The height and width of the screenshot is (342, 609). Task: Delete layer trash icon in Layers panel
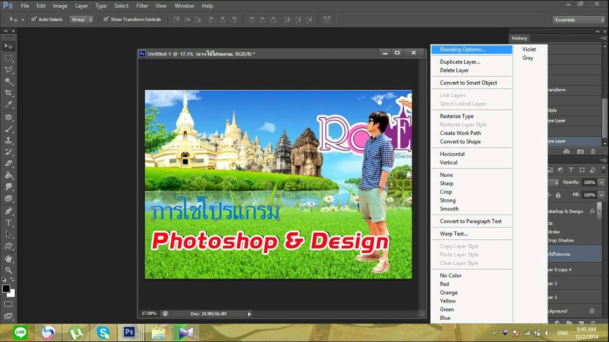pyautogui.click(x=593, y=323)
